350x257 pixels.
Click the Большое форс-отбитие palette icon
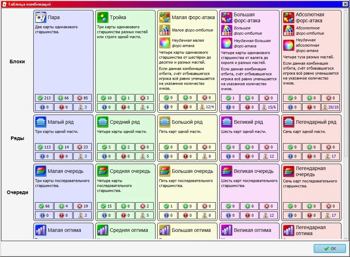pyautogui.click(x=227, y=30)
